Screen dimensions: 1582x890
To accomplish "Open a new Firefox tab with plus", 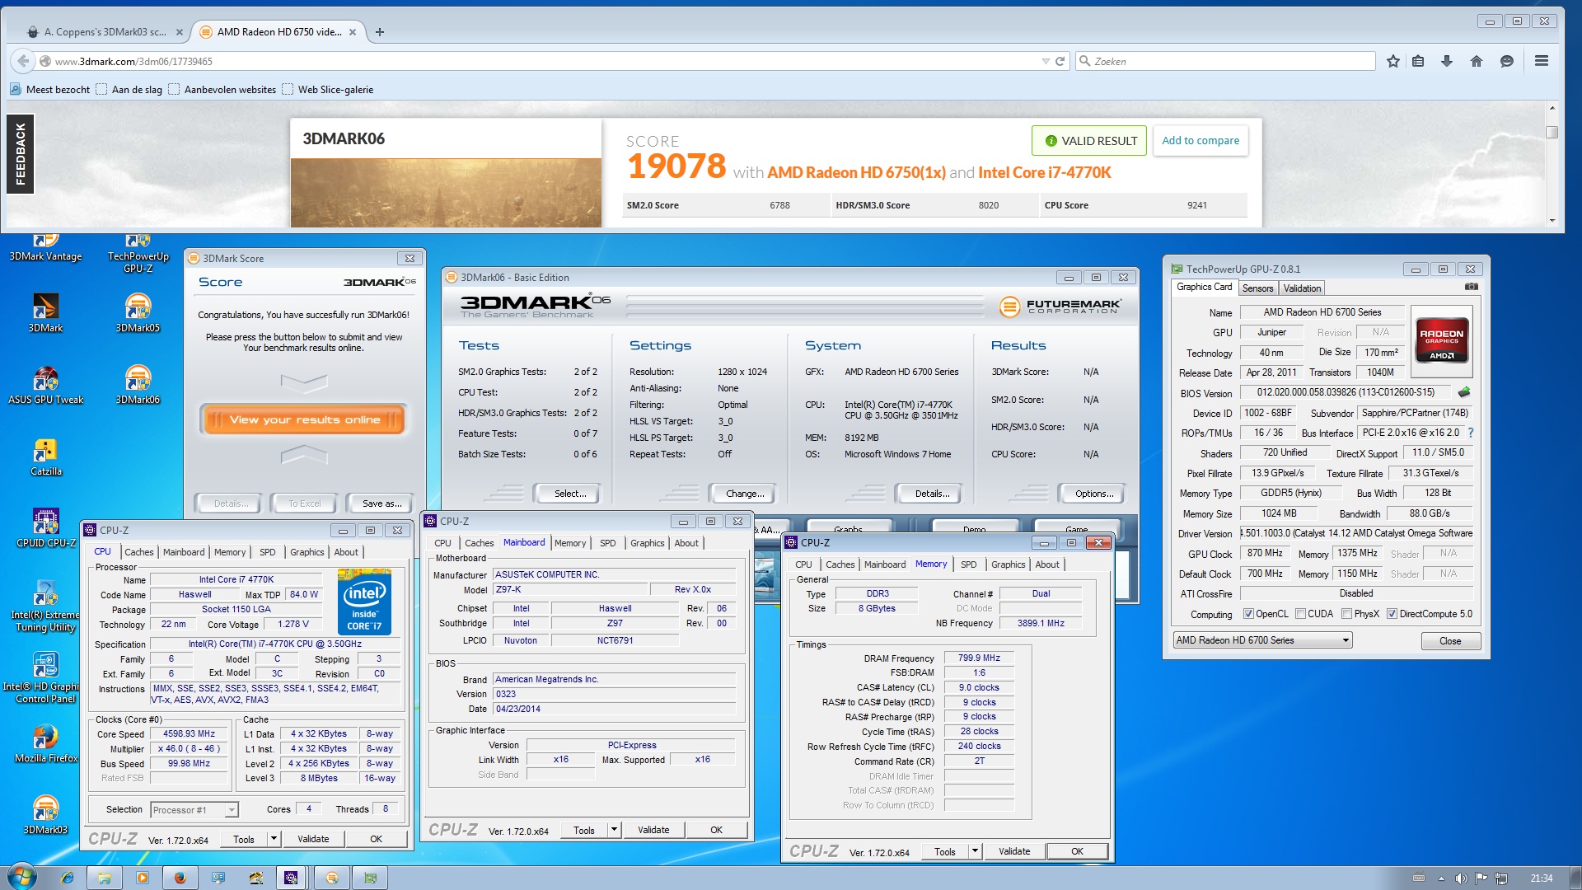I will (380, 32).
